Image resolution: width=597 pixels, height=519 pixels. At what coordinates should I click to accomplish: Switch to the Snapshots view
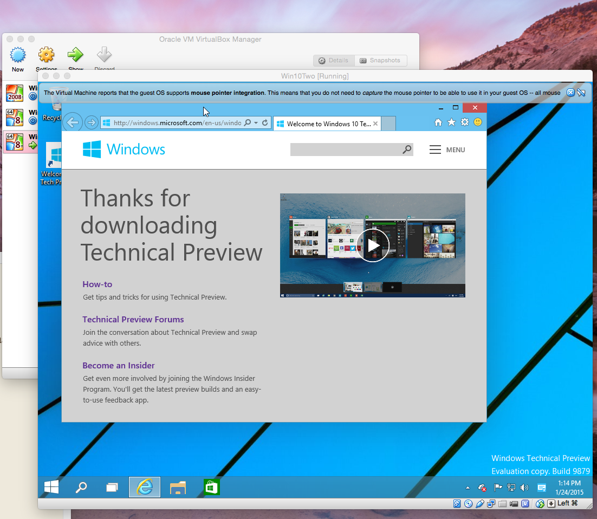point(380,61)
